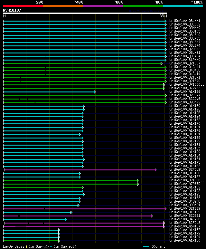
Task: Open hit UniRef100_Q8LKX1
Action: click(x=185, y=21)
